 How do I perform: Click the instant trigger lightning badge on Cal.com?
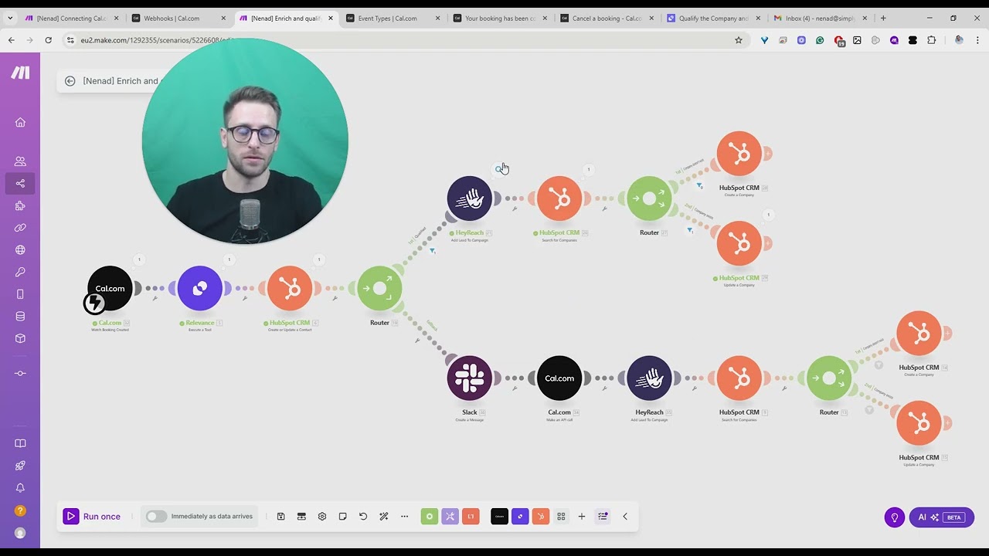coord(94,304)
